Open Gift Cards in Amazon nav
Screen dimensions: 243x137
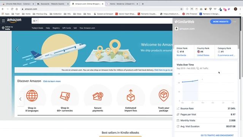coord(66,28)
